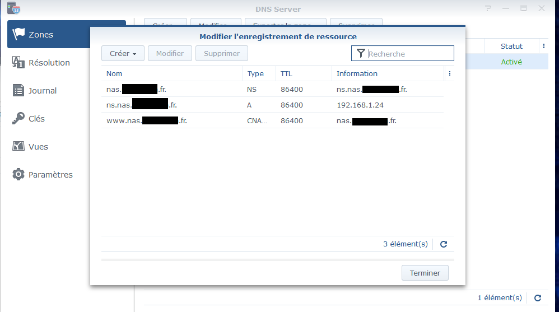This screenshot has width=559, height=312.
Task: Sort by the Information column header
Action: pos(388,73)
